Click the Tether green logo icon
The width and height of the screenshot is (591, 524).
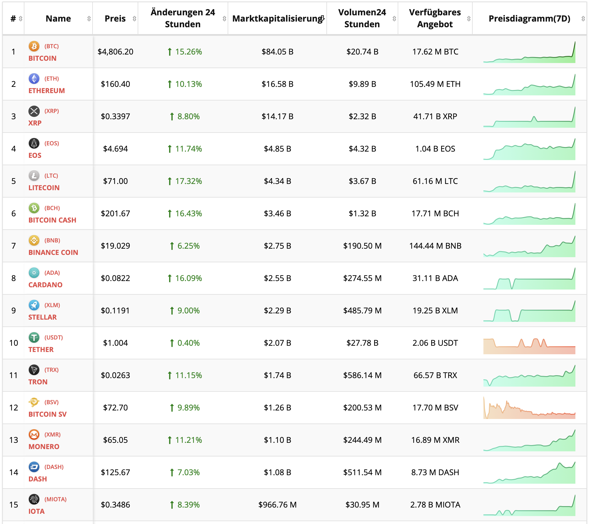pos(34,338)
